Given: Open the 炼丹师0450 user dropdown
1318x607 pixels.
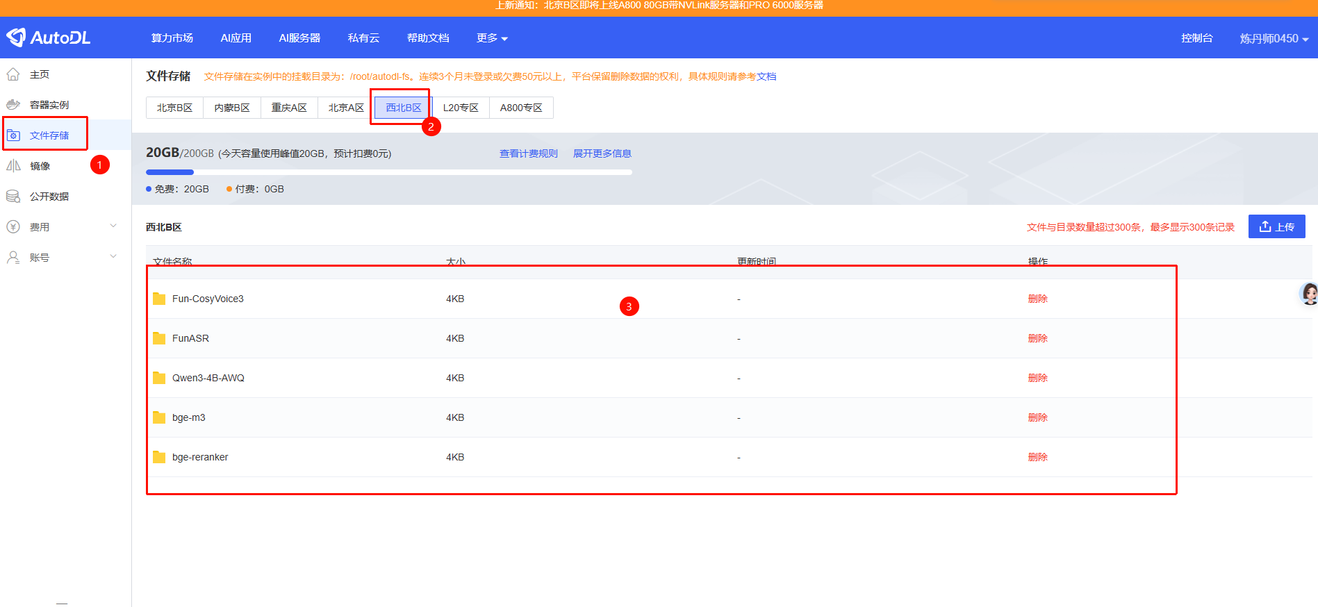Looking at the screenshot, I should [1274, 39].
